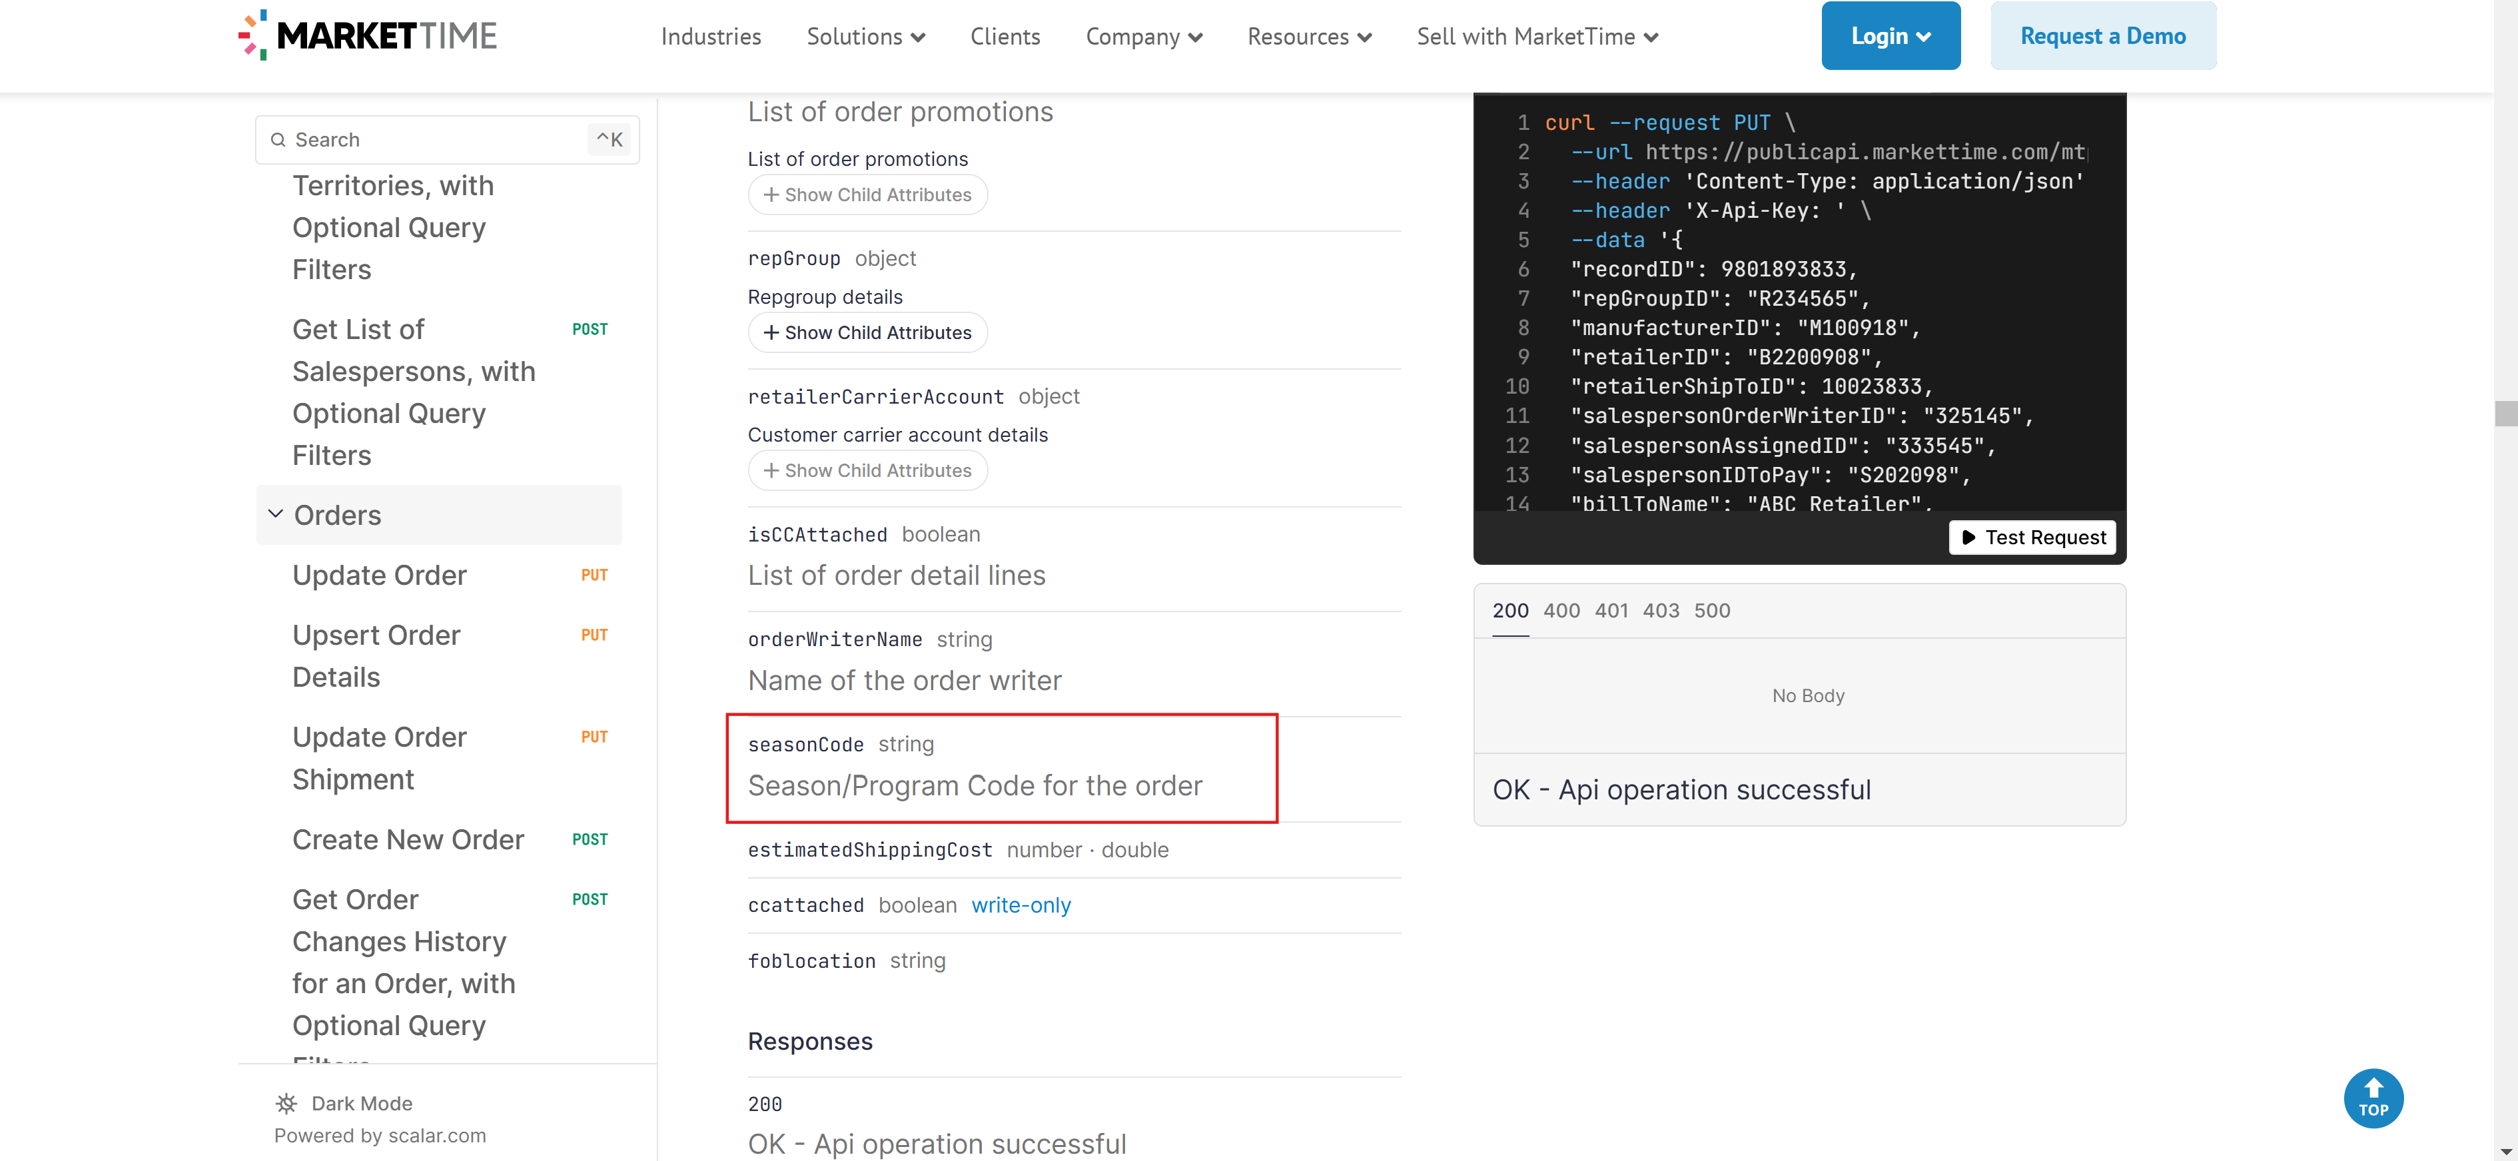Click the Request a Demo button
The height and width of the screenshot is (1161, 2518).
click(x=2102, y=35)
